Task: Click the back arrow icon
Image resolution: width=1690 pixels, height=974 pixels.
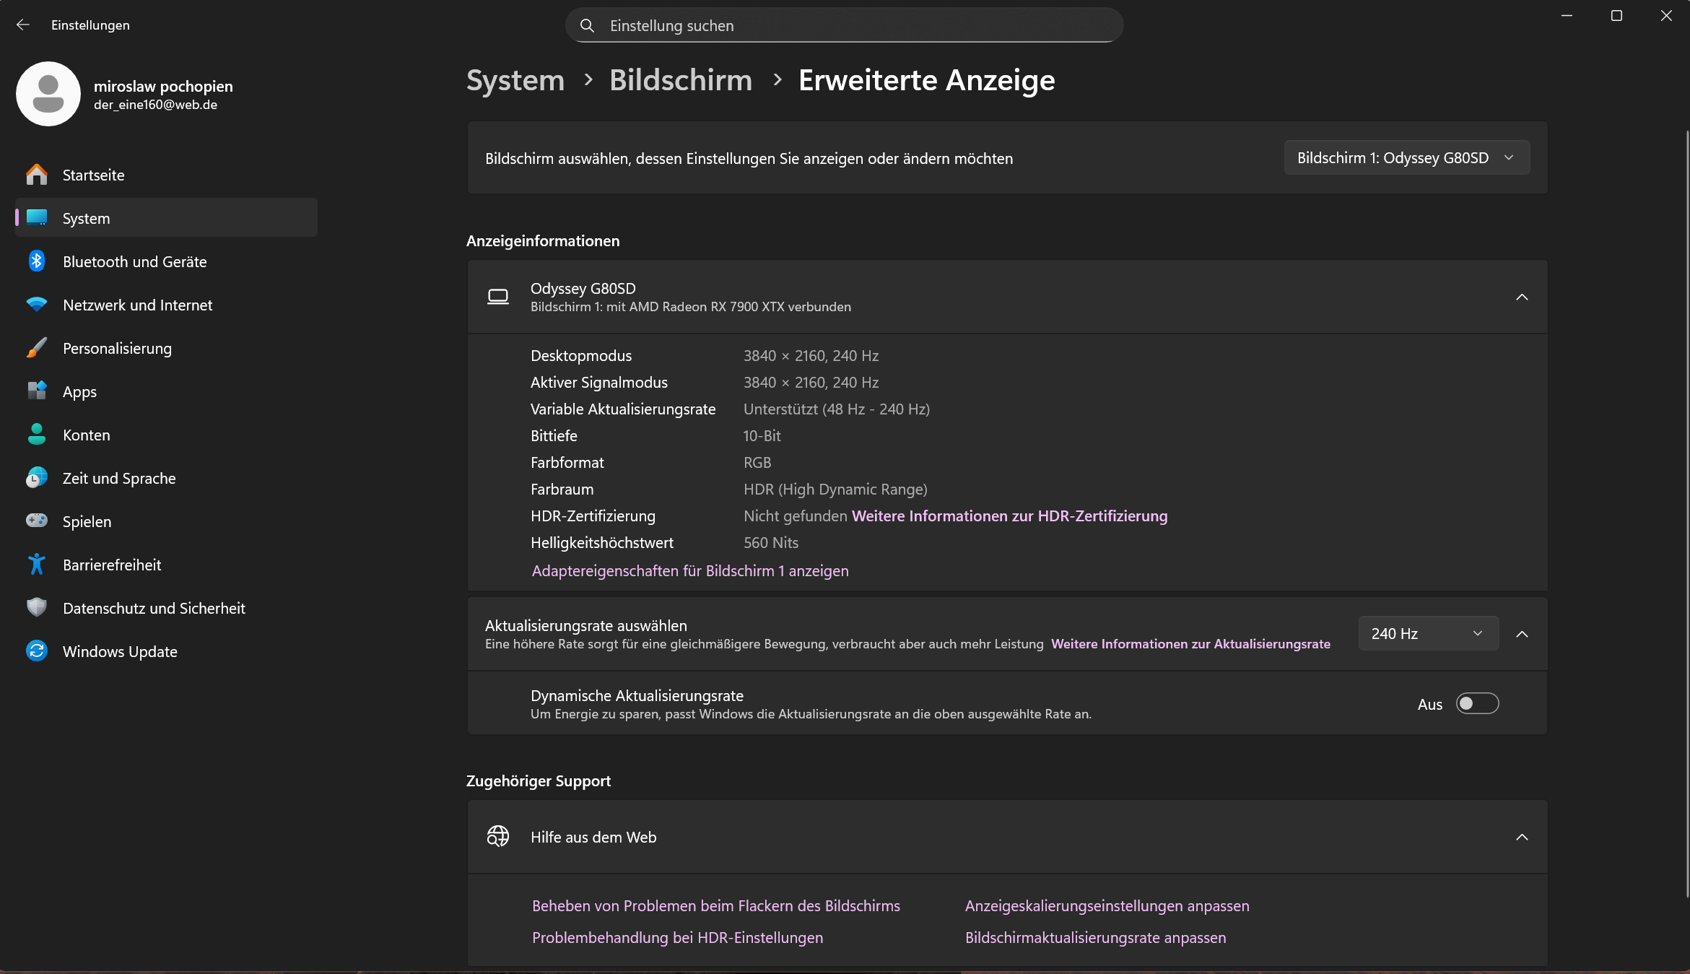Action: point(22,25)
